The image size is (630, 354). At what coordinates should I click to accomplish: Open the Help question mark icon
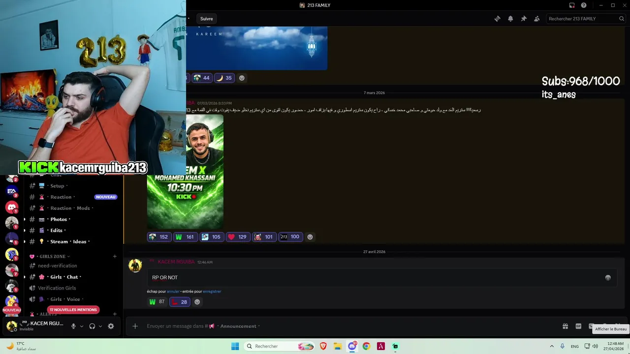(584, 5)
